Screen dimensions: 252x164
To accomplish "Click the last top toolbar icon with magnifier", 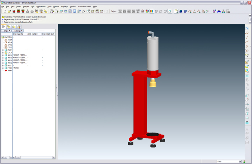I will click(228, 11).
